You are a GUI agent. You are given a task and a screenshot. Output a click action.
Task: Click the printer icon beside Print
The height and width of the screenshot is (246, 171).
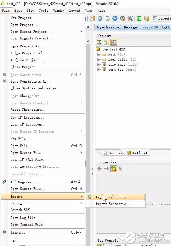click(4, 232)
